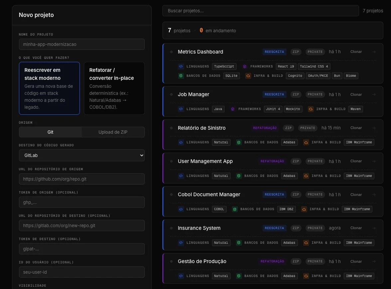This screenshot has width=391, height=289.
Task: Clone the Cobol Document Manager project
Action: (356, 195)
